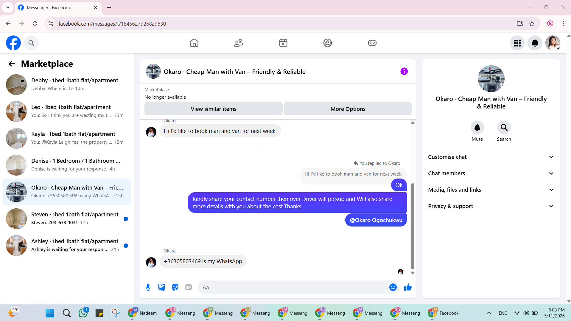The width and height of the screenshot is (571, 321).
Task: Bookmark this page with the star icon
Action: point(532,24)
